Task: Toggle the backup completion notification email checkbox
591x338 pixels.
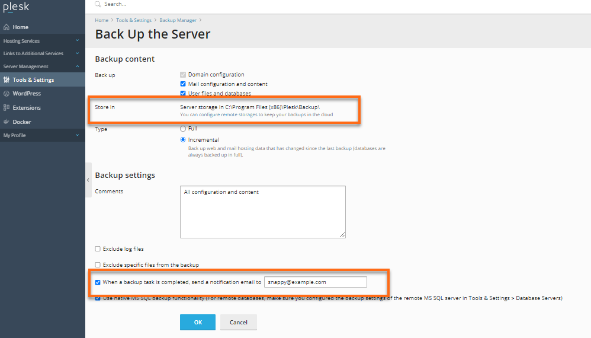Action: click(98, 282)
